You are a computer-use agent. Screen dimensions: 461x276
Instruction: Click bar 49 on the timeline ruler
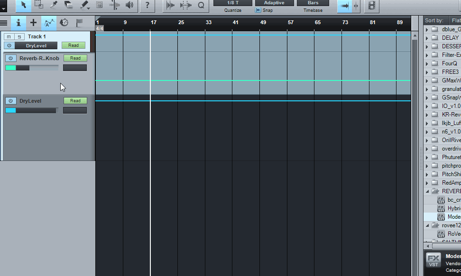263,22
